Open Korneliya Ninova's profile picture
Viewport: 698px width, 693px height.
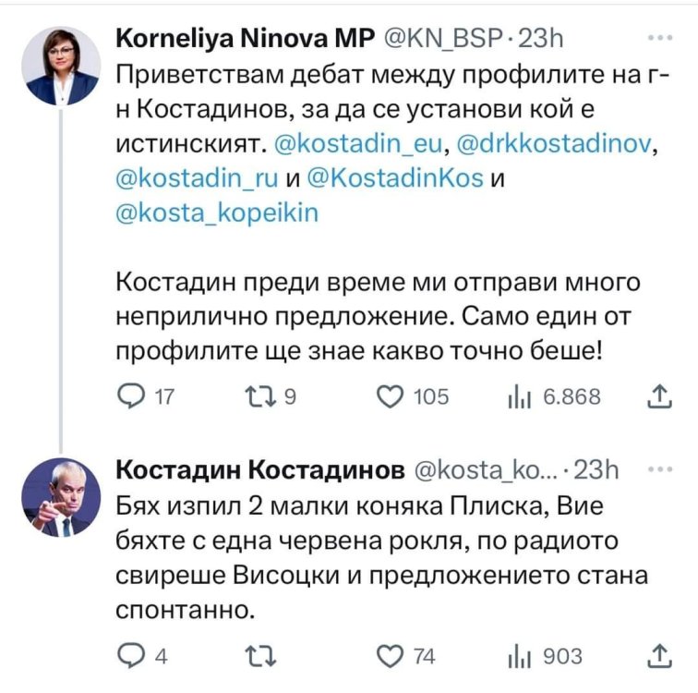[x=62, y=66]
